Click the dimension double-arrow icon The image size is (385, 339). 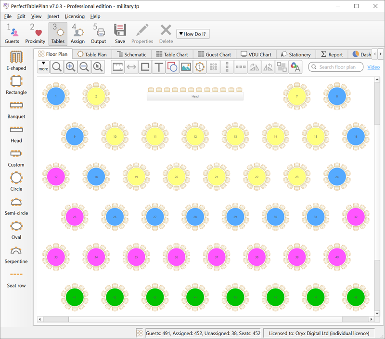131,67
